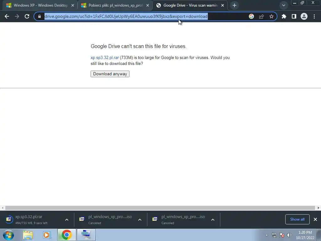
Task: Switch to Windows XP - Windows Desktop tab
Action: coord(40,5)
